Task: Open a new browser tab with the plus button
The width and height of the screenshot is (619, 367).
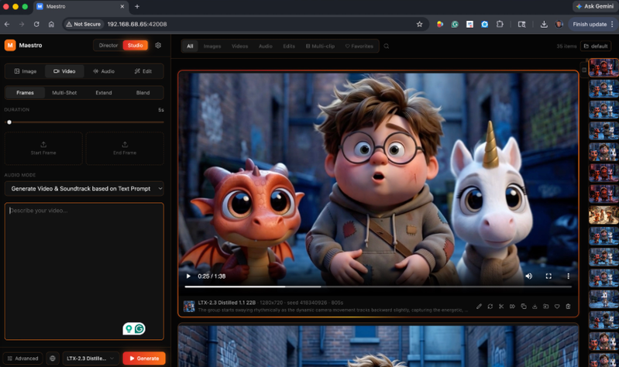Action: [x=137, y=6]
